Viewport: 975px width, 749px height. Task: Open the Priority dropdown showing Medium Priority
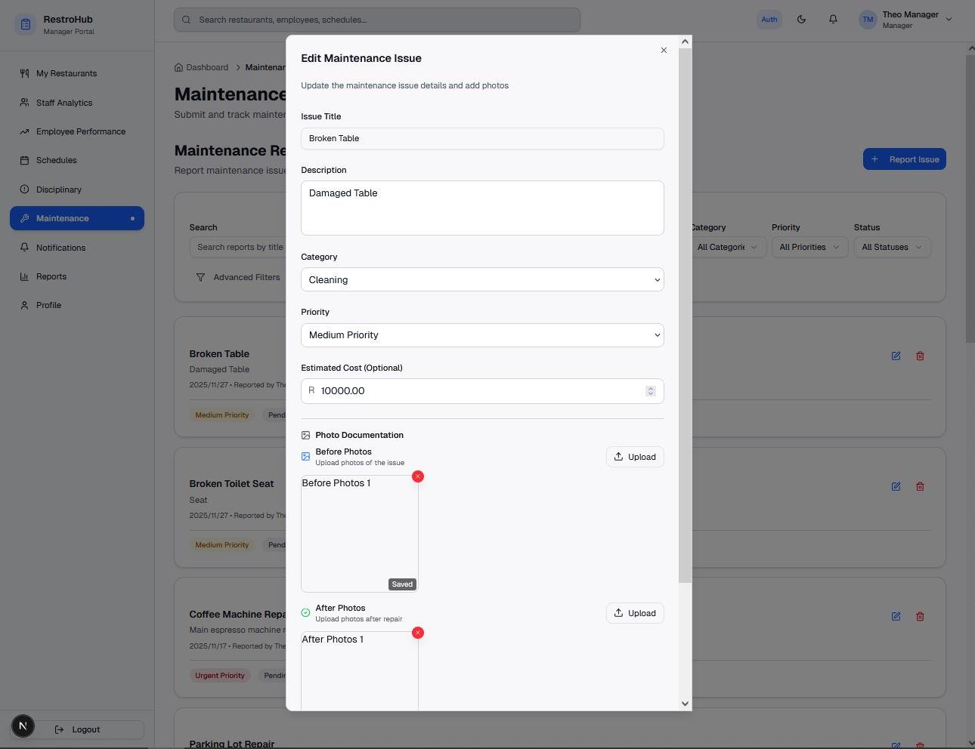pos(482,335)
